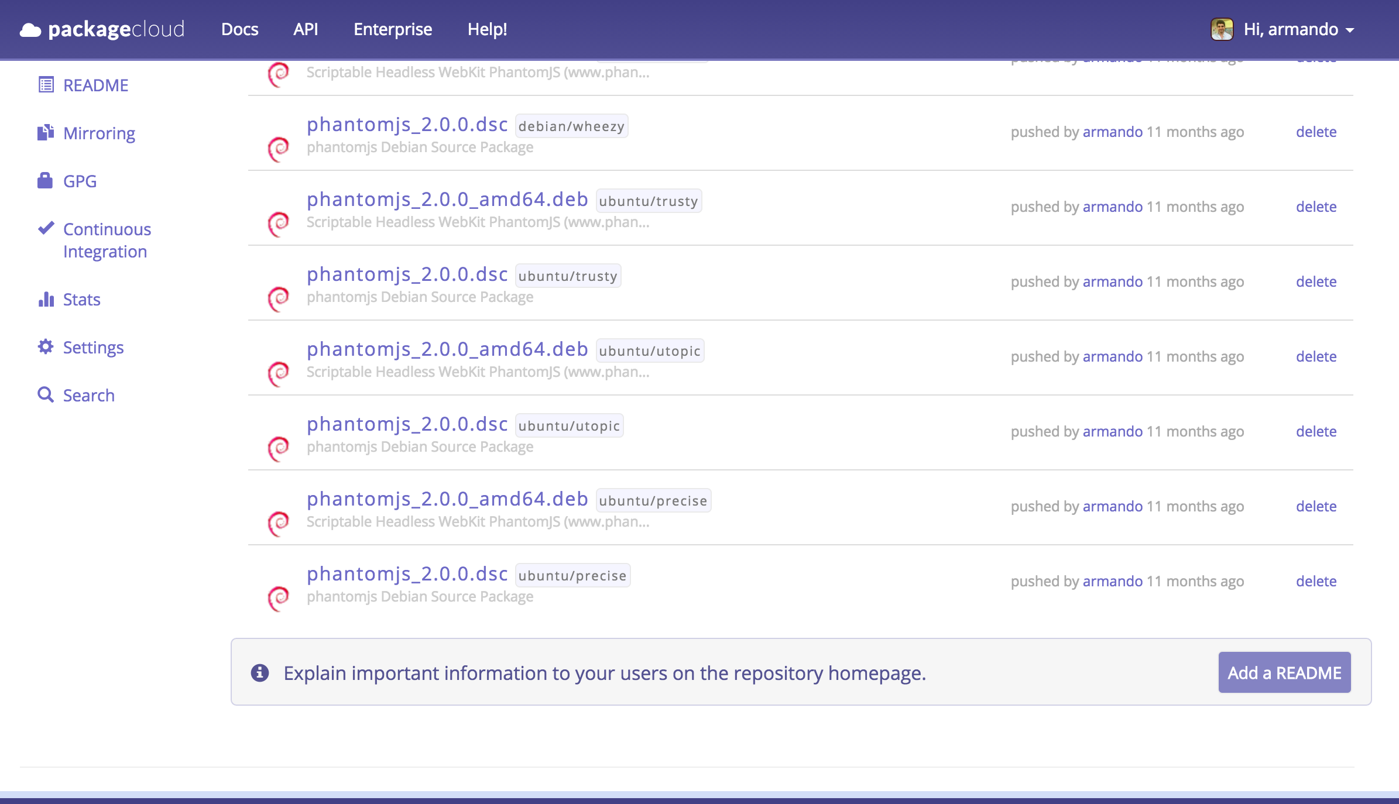Click the Add a README button
This screenshot has height=804, width=1399.
(x=1284, y=672)
